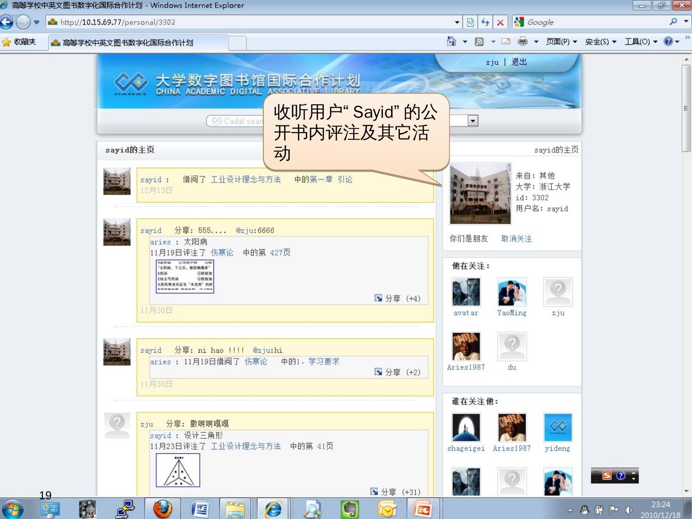Click the 取消关注 unfollow link

click(x=516, y=239)
